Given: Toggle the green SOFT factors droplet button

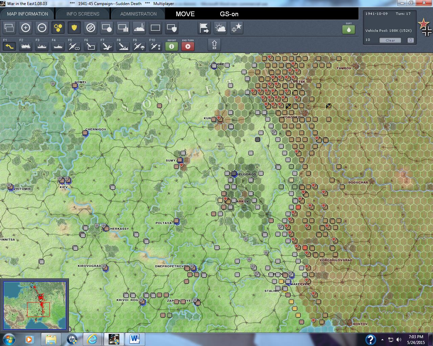Looking at the screenshot, I should pos(348,29).
